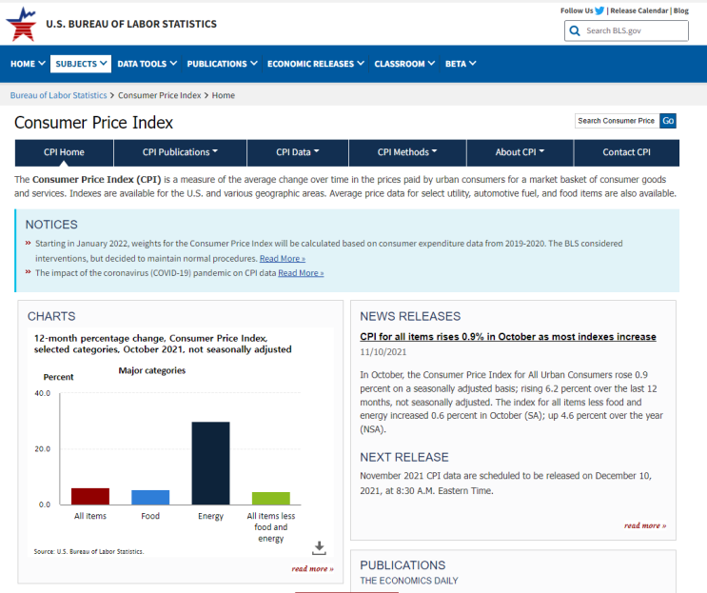Open the BLS Twitter bird icon
The width and height of the screenshot is (707, 593).
coord(599,10)
